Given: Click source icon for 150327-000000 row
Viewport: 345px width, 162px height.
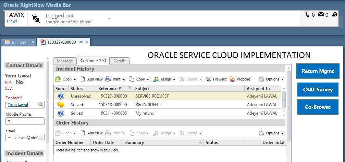Looking at the screenshot, I should click(x=61, y=96).
